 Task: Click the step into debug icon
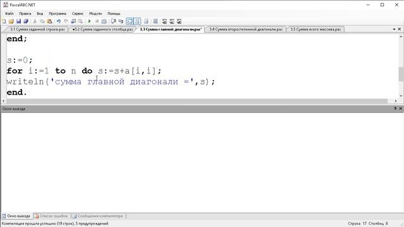121,21
